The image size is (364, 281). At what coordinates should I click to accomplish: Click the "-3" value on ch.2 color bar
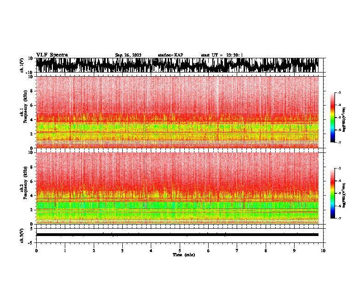339,169
